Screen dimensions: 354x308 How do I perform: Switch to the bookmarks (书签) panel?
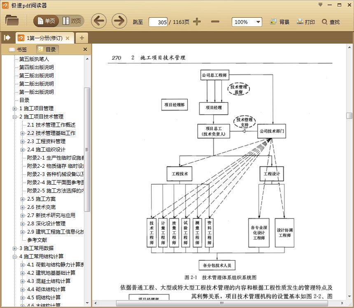pyautogui.click(x=18, y=49)
